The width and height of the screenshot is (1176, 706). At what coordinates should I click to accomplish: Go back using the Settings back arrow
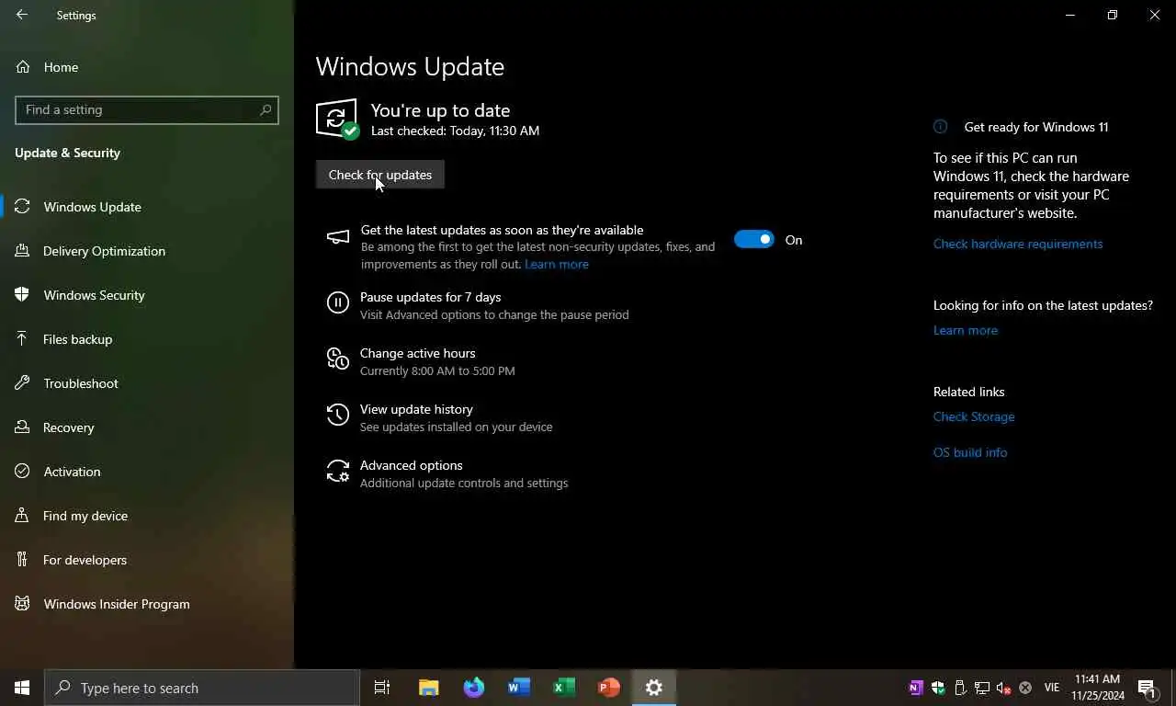tap(22, 15)
